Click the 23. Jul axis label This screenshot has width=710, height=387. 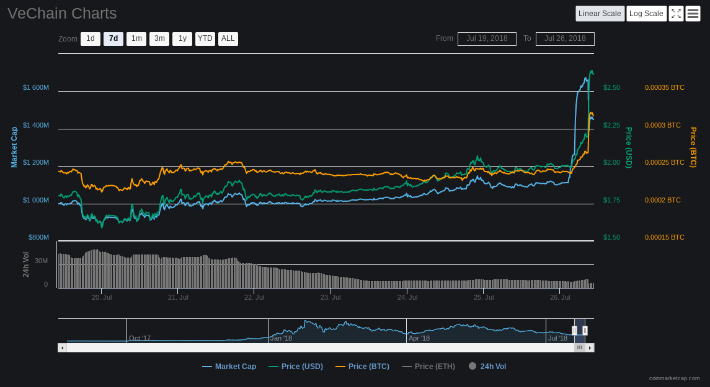click(331, 297)
